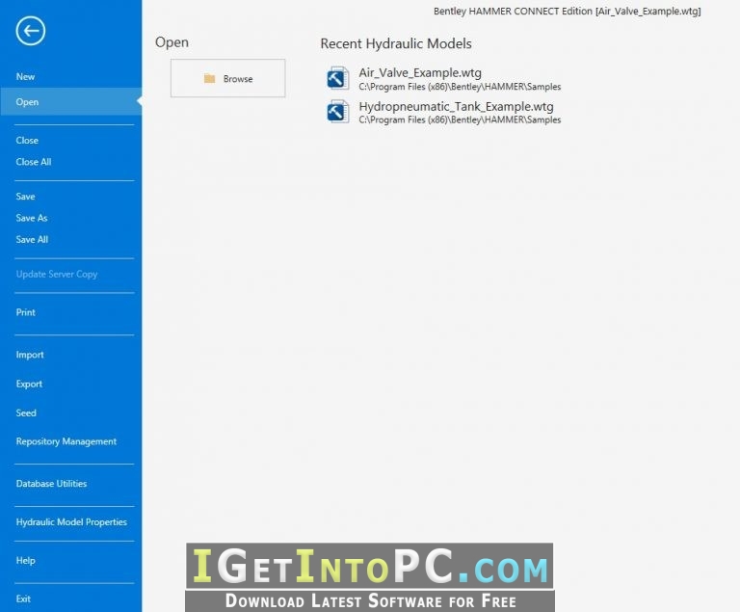Open Repository Management

(66, 441)
